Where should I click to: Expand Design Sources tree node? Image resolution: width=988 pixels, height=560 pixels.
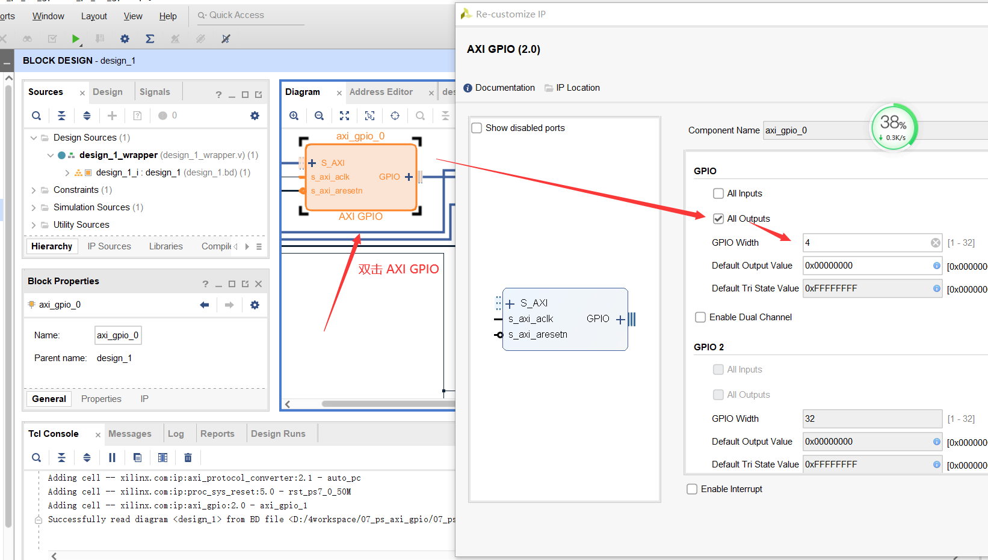point(34,138)
